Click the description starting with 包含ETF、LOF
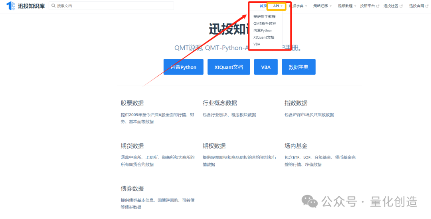 point(320,161)
